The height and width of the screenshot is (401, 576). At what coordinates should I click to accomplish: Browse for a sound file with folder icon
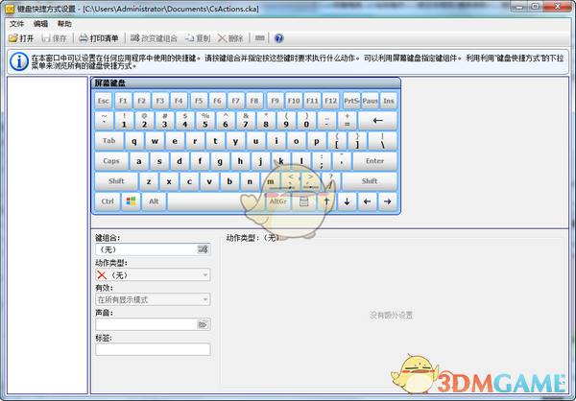pyautogui.click(x=203, y=325)
